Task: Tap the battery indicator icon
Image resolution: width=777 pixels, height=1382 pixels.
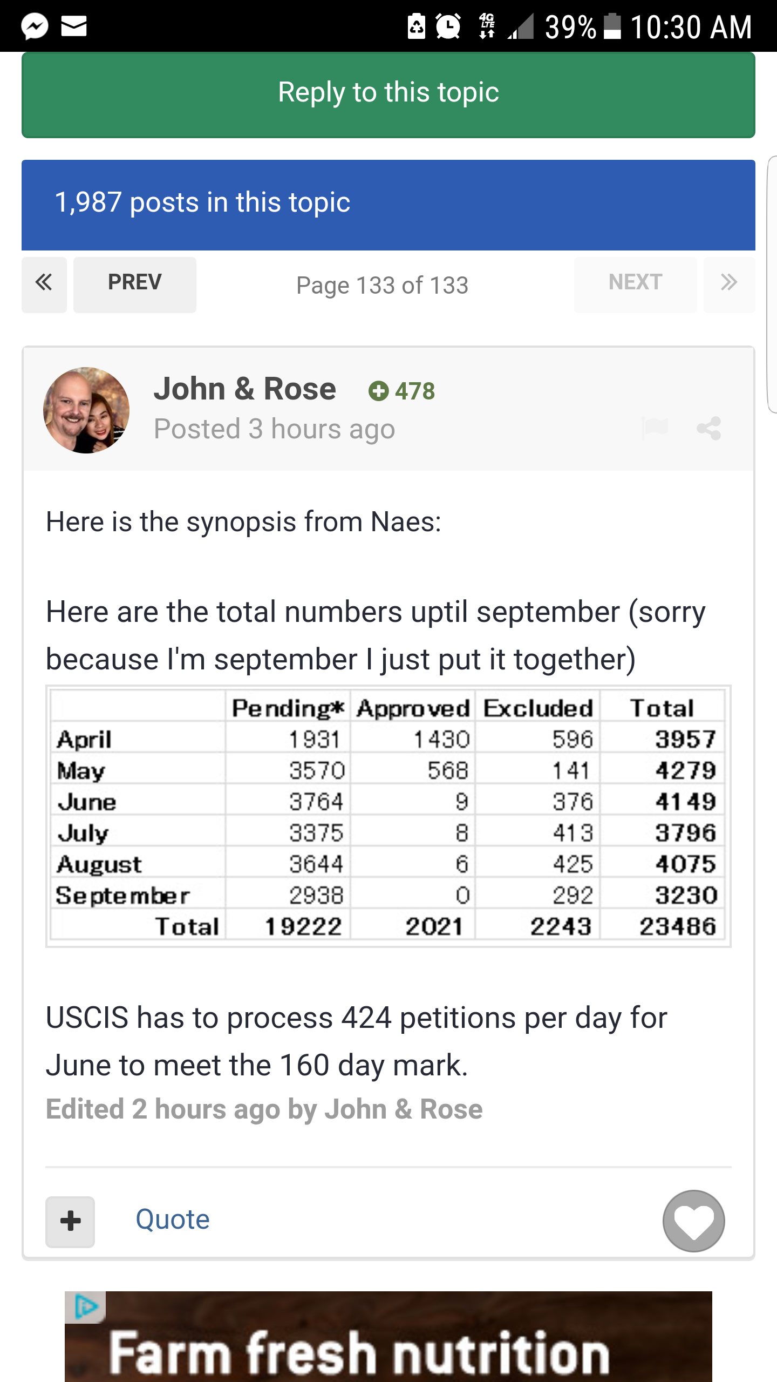Action: click(612, 26)
